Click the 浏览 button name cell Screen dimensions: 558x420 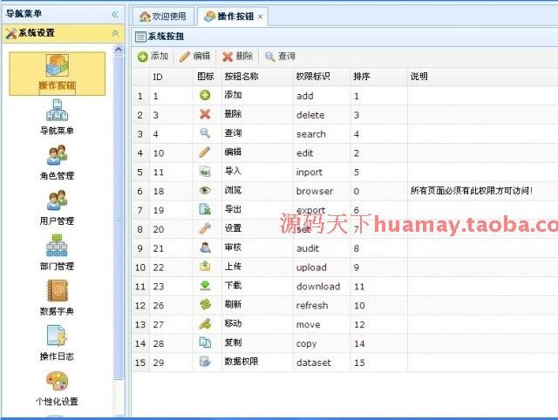pos(258,190)
